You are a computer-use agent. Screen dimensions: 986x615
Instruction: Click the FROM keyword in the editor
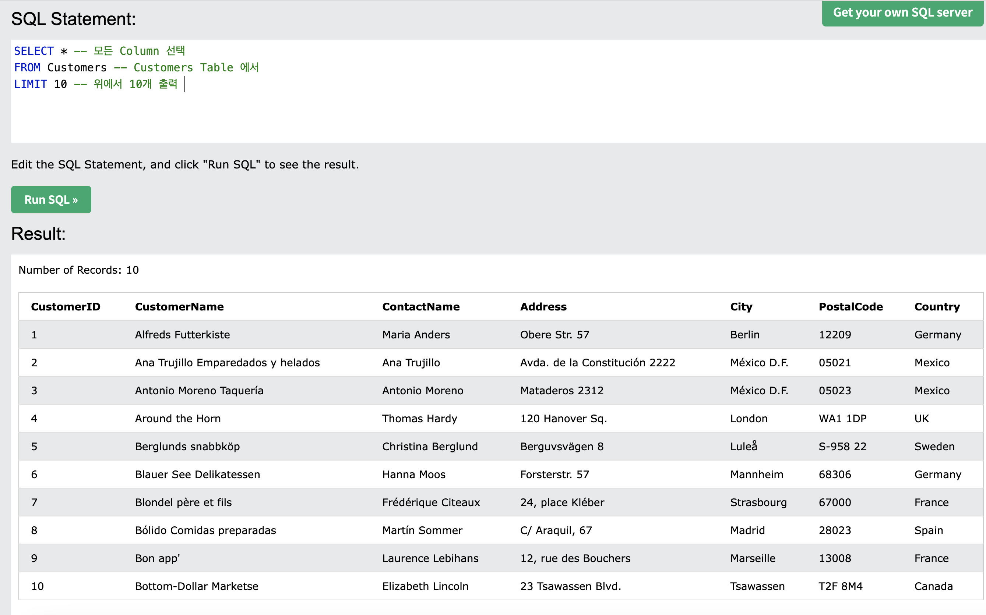coord(27,68)
